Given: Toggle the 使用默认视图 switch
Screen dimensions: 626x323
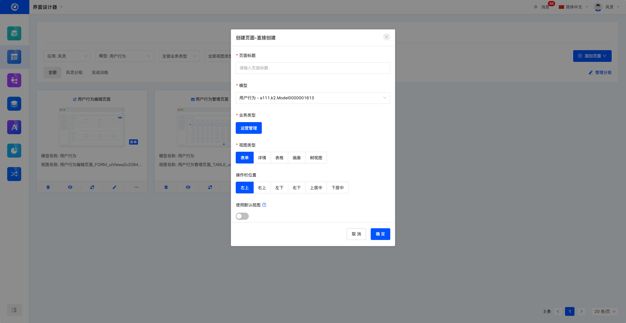Looking at the screenshot, I should pos(242,216).
